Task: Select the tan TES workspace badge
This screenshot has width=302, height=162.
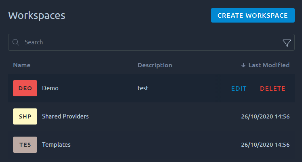Action: pos(25,145)
